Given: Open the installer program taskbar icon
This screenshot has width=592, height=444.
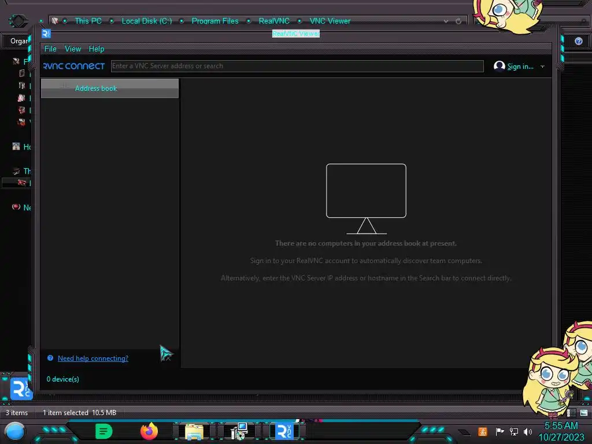Looking at the screenshot, I should pyautogui.click(x=239, y=431).
